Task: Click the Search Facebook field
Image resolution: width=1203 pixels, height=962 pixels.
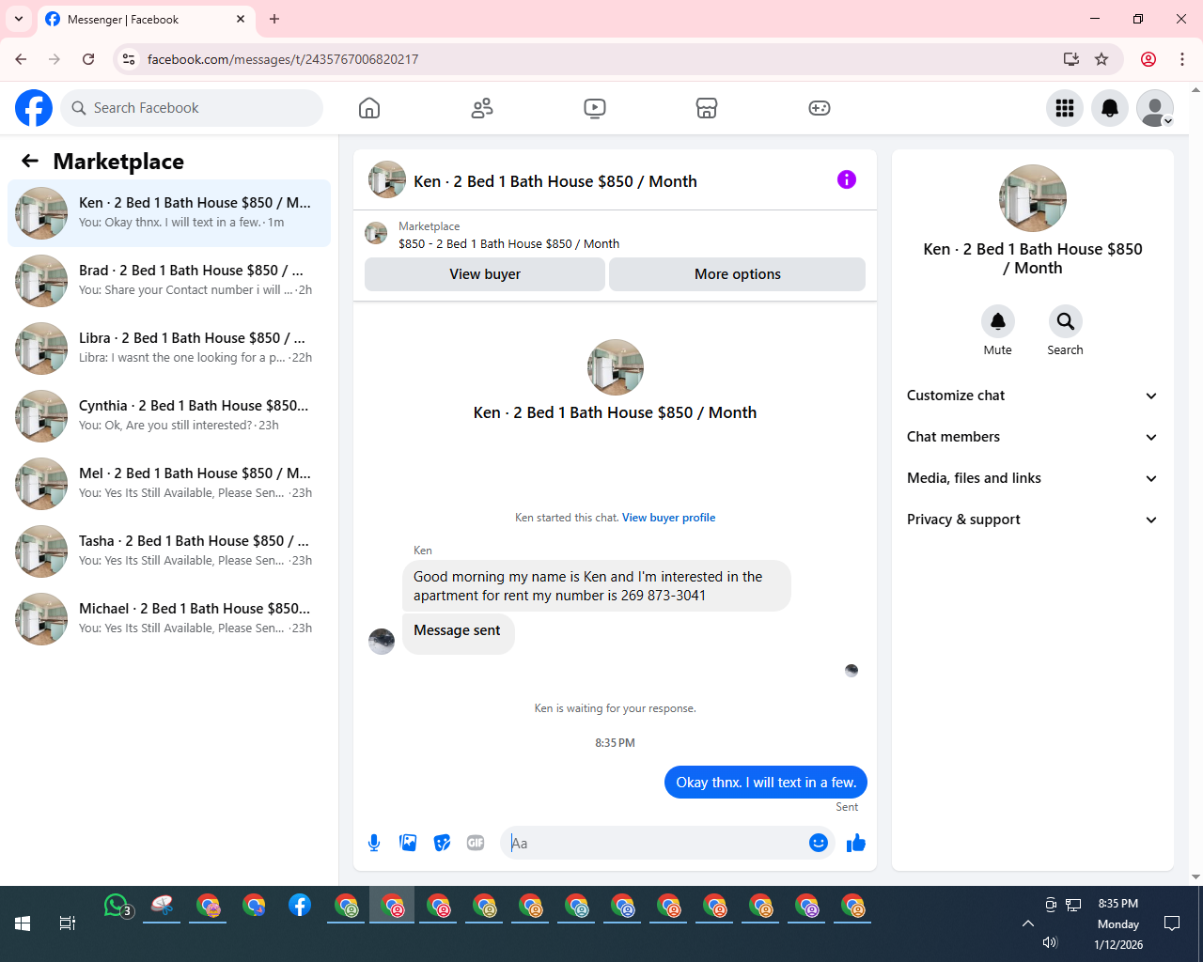Action: [x=192, y=108]
